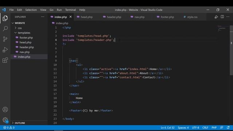Open the Go menu

tap(51, 10)
